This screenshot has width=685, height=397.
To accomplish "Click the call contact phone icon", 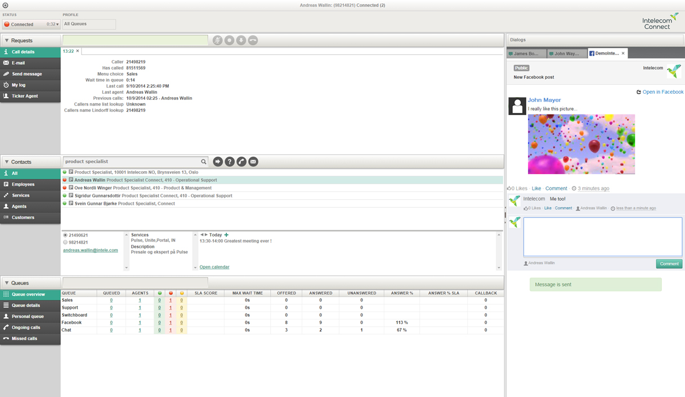I will tap(241, 162).
